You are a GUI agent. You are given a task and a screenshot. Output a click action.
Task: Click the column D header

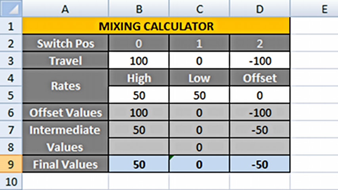pyautogui.click(x=260, y=8)
